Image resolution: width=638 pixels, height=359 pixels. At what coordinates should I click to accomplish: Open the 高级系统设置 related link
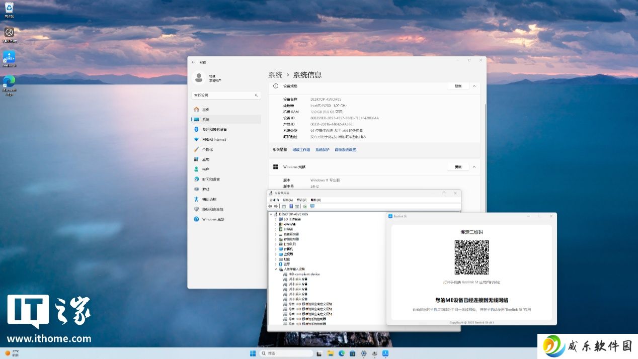click(345, 149)
